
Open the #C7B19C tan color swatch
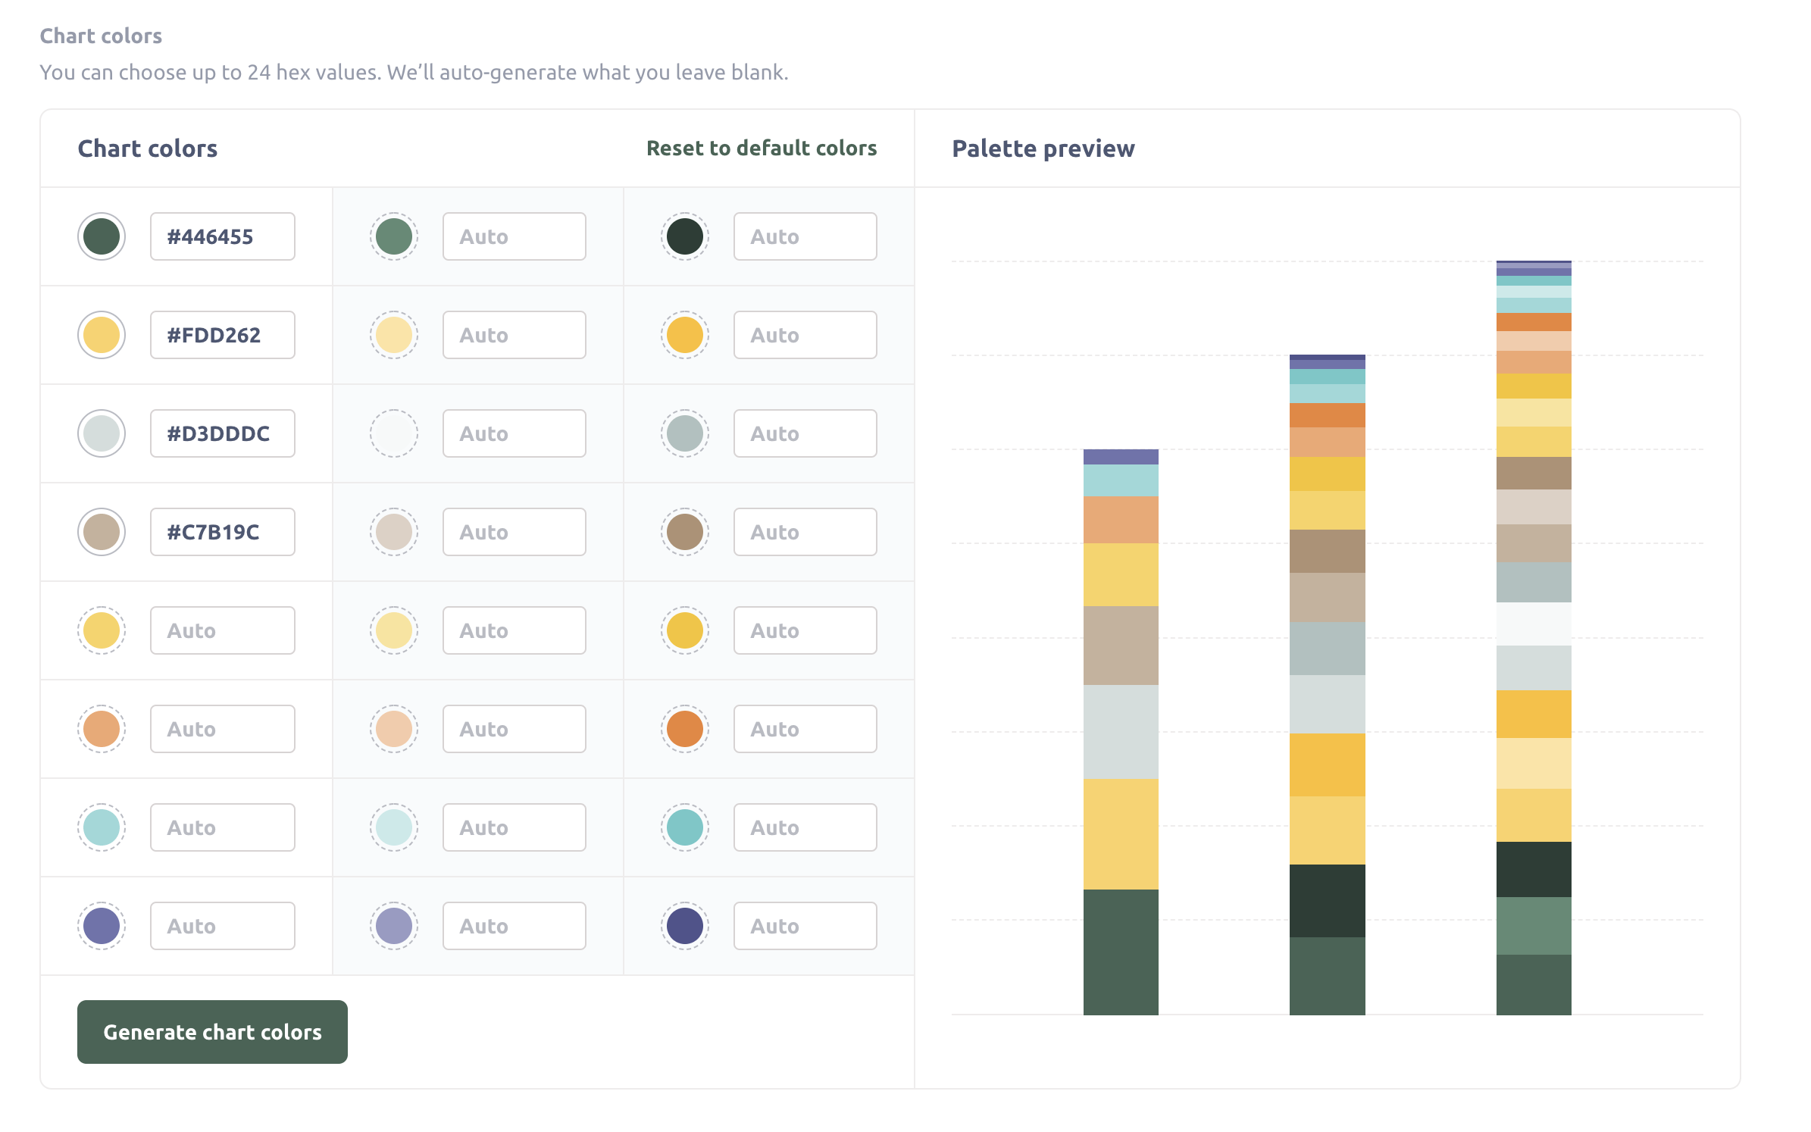tap(101, 531)
